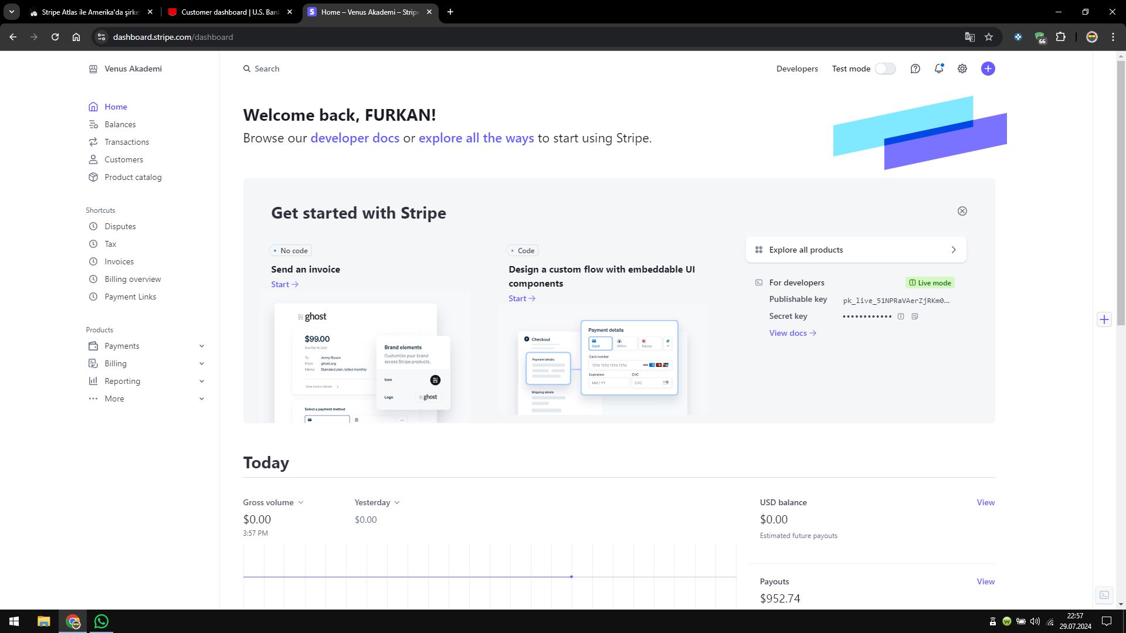Click the Live mode badge
The image size is (1126, 633).
(930, 283)
